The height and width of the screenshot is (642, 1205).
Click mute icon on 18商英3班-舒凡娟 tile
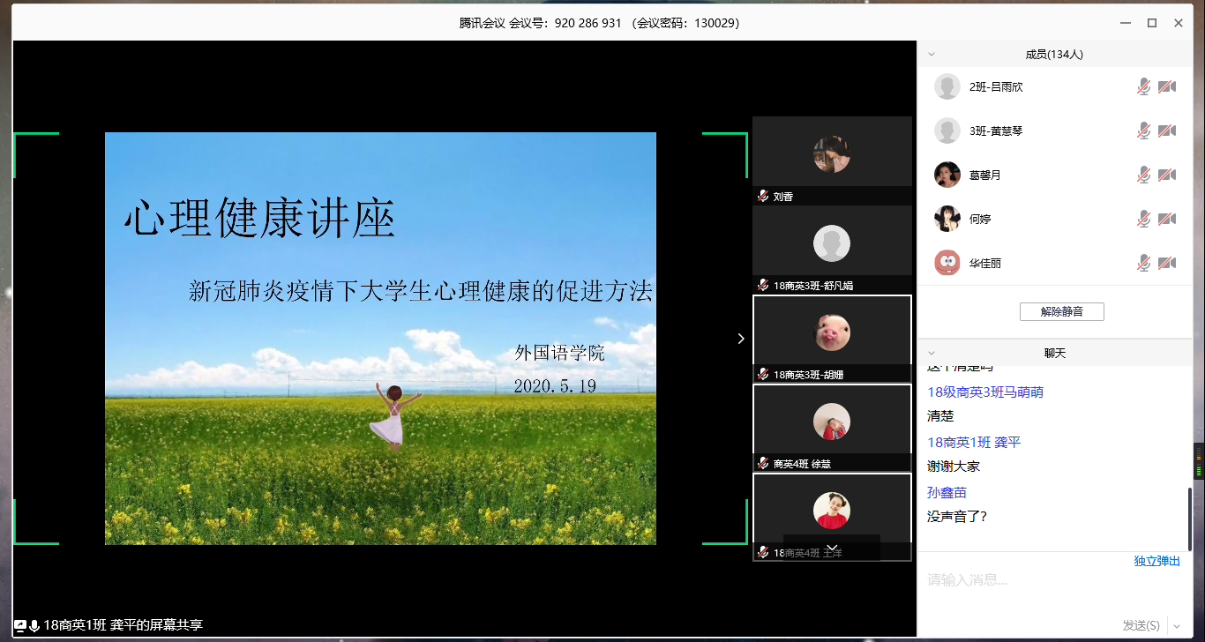click(763, 285)
